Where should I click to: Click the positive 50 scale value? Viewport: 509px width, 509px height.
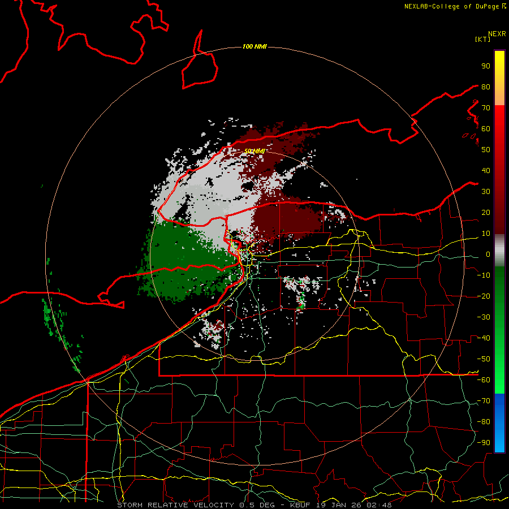(x=486, y=150)
